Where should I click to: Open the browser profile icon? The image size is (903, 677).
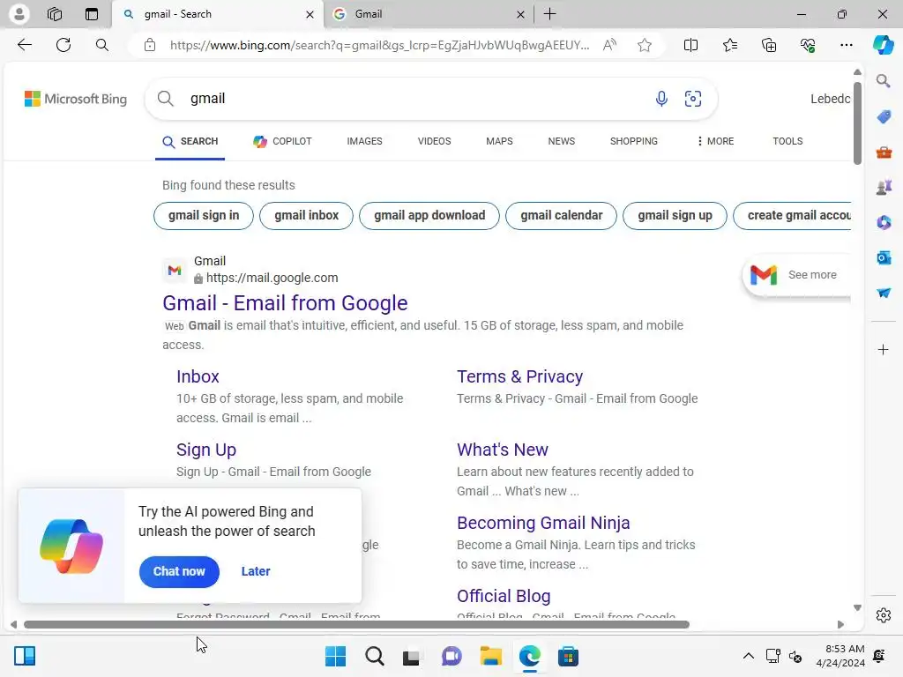[19, 14]
